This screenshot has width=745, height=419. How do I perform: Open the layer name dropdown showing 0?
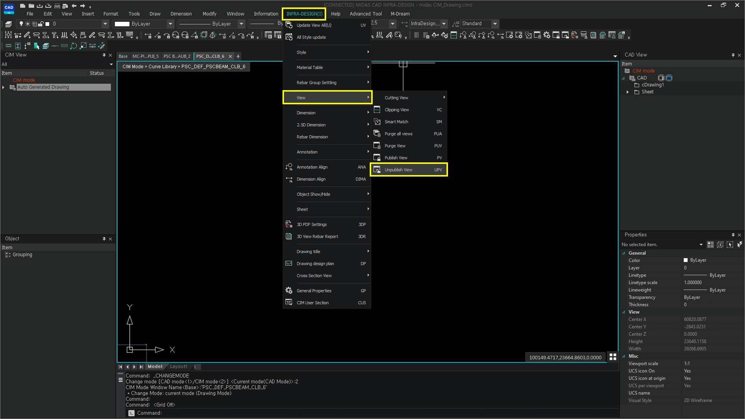[105, 24]
